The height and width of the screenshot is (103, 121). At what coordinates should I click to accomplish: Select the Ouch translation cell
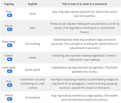point(33,14)
